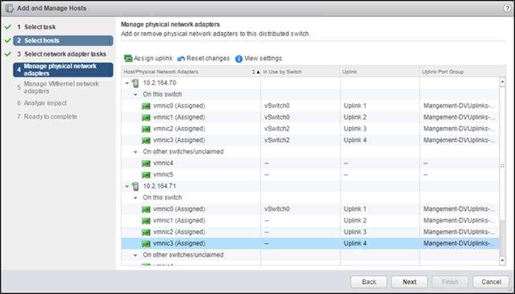
Task: Collapse 'On other switches/unclaimed' under 10.2.164.70
Action: [x=135, y=152]
